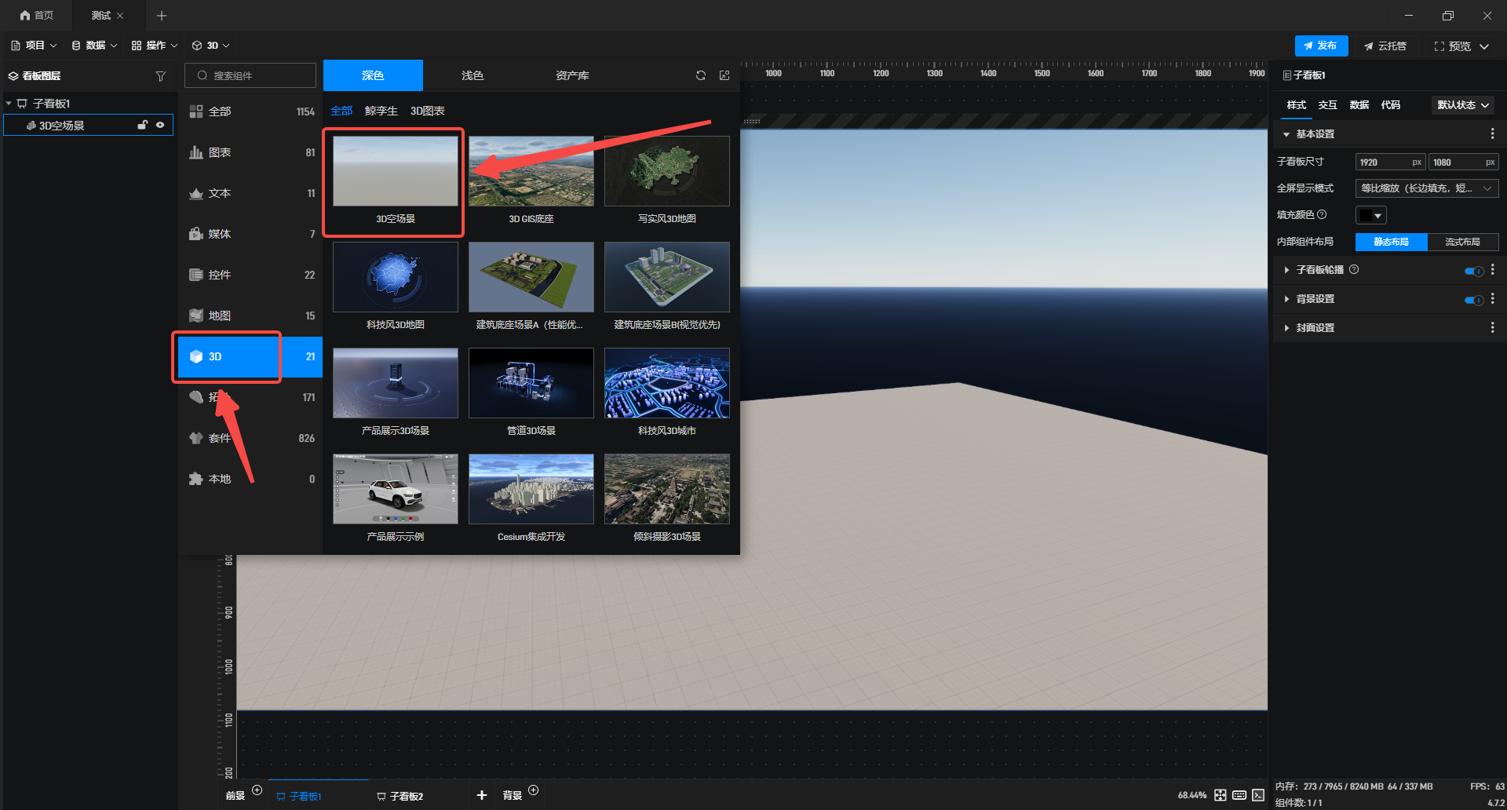Click the plus icon to add sub-board

[x=482, y=795]
